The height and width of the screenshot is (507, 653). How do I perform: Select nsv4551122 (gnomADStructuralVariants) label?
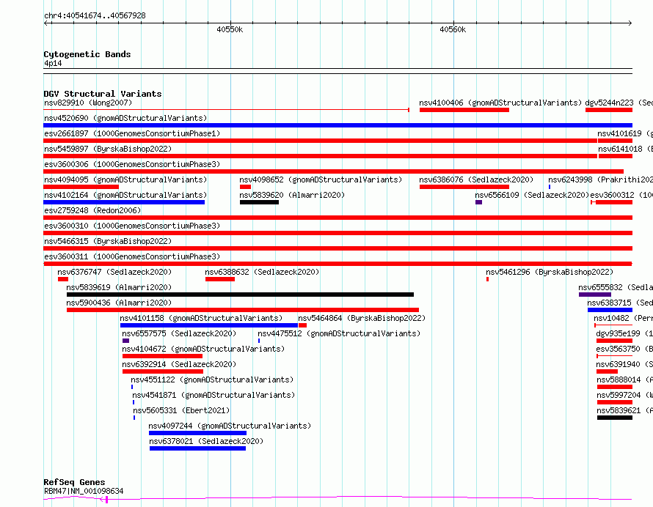tap(212, 380)
